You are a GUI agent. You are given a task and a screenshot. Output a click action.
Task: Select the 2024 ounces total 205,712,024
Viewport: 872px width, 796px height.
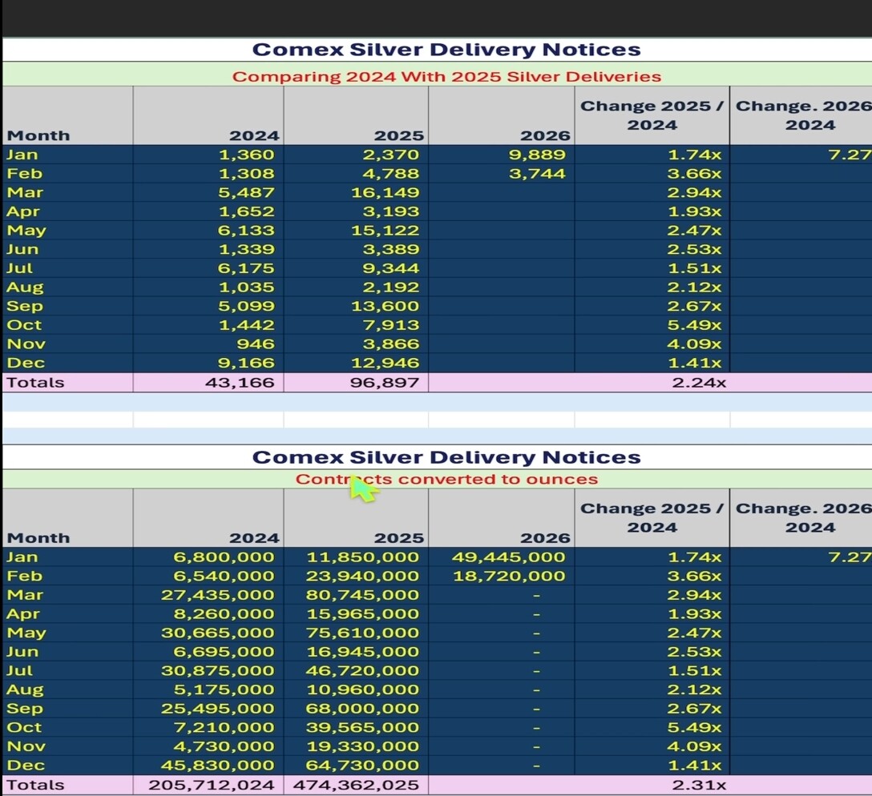tap(212, 785)
